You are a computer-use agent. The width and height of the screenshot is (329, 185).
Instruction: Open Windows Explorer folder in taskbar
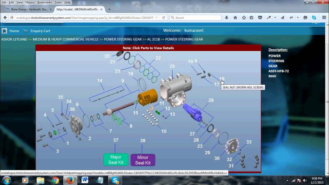pos(40,180)
